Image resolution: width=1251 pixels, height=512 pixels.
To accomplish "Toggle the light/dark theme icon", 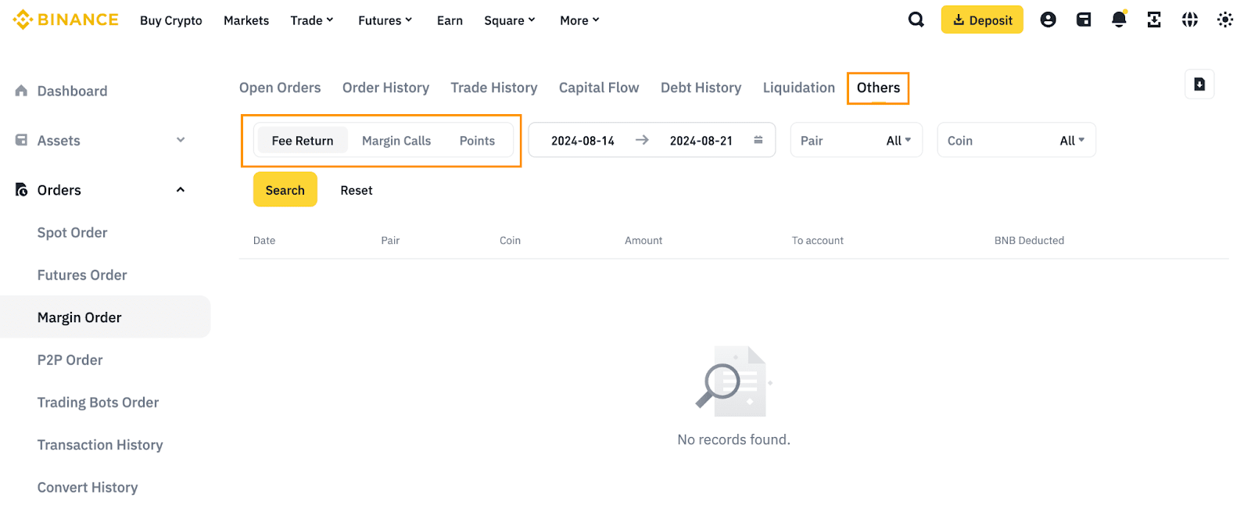I will pos(1225,20).
